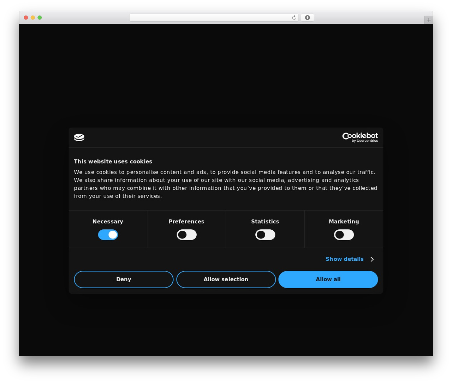Enable the Marketing cookies switch
This screenshot has width=452, height=383.
pyautogui.click(x=344, y=235)
